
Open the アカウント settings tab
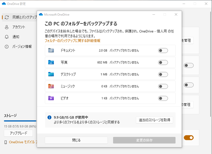pos(19,27)
